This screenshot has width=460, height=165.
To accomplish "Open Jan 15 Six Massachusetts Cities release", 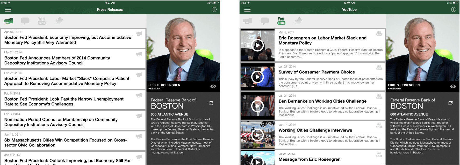I will [x=73, y=141].
